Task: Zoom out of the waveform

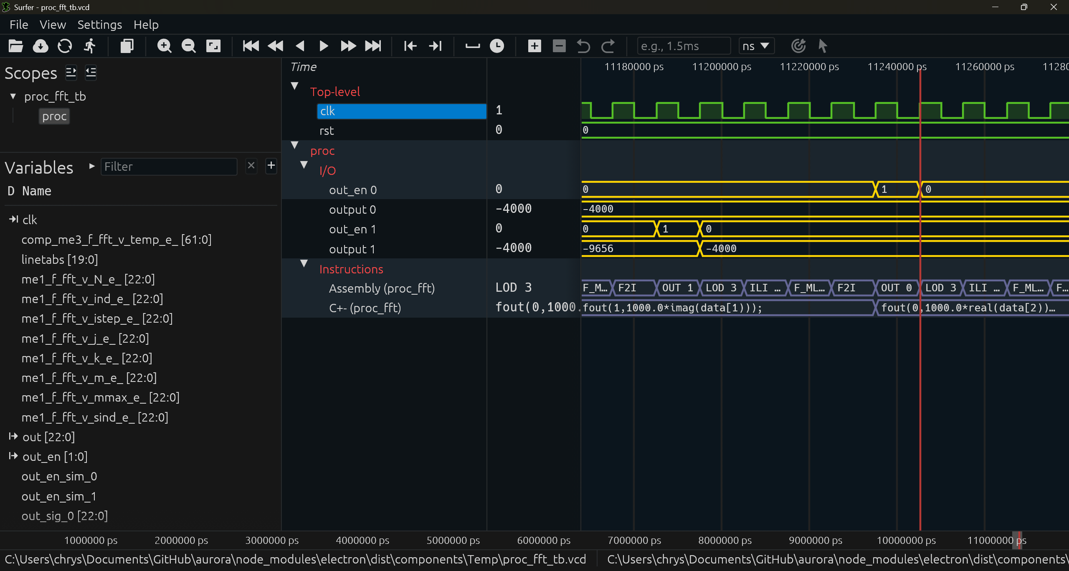Action: click(x=188, y=46)
